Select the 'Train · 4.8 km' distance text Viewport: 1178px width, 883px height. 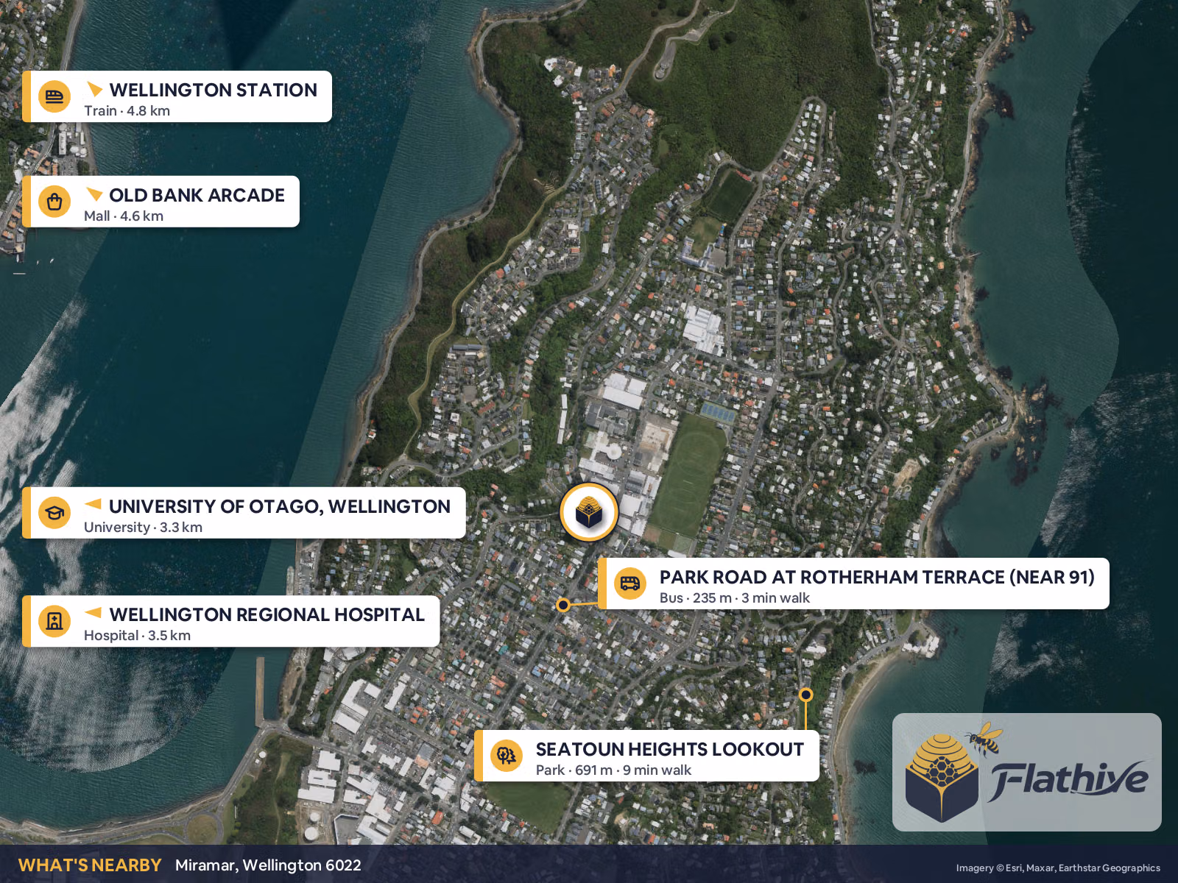(x=127, y=111)
